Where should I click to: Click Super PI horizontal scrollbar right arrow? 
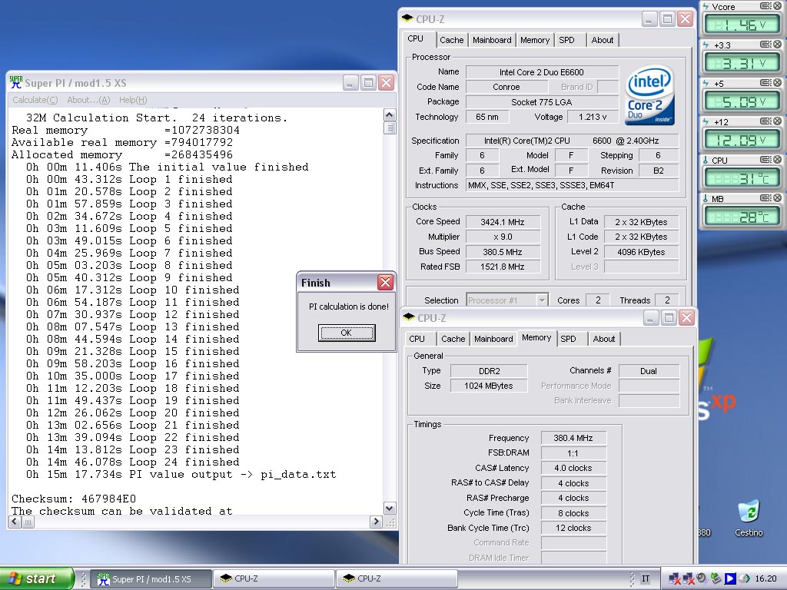pos(376,522)
